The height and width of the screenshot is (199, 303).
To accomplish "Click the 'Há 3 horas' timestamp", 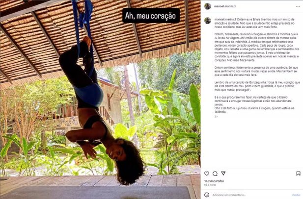I will point(210,185).
